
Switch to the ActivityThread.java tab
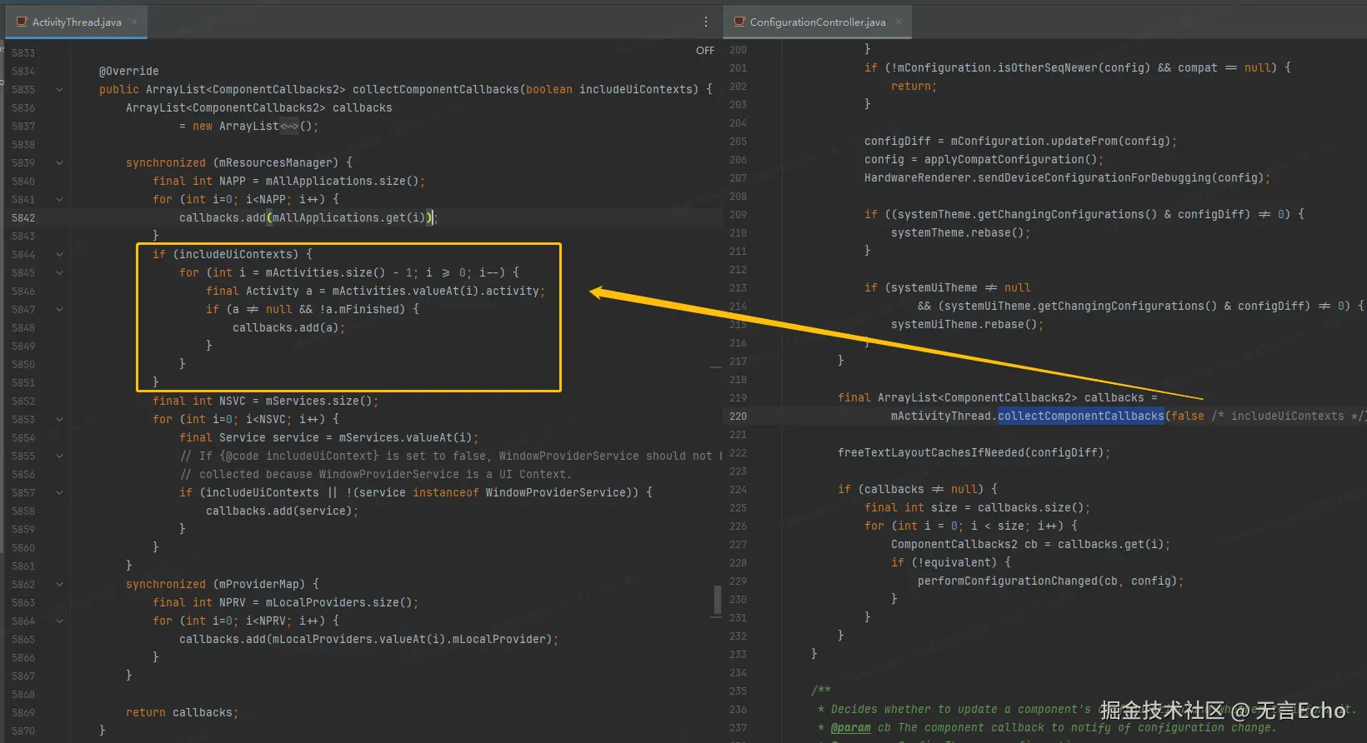tap(77, 22)
